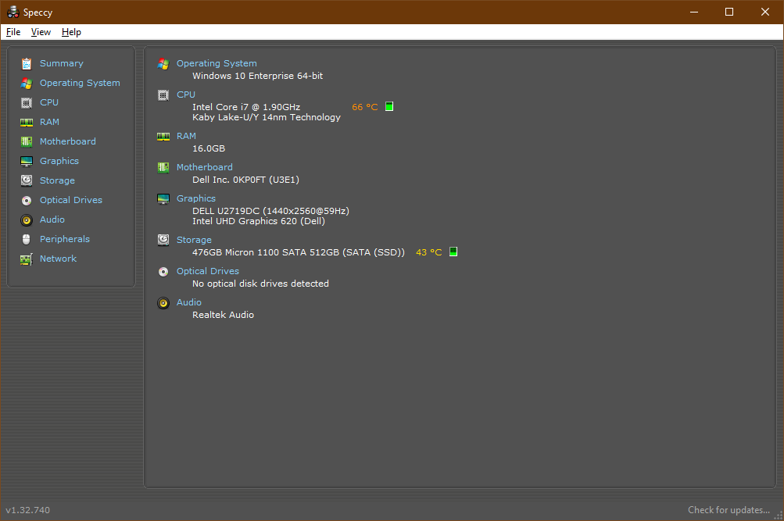This screenshot has height=521, width=784.
Task: Click the Summary icon in sidebar
Action: click(27, 63)
